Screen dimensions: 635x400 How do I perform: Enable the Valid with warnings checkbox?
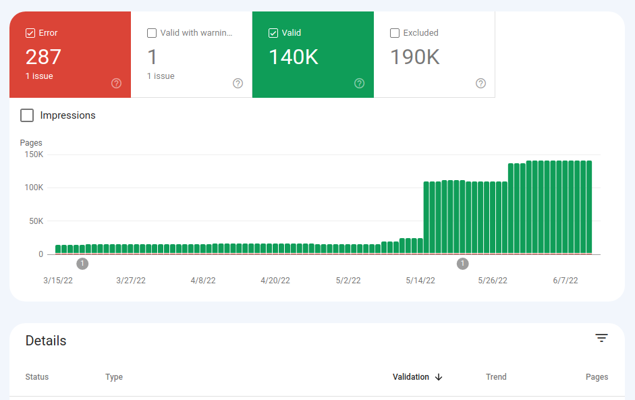pos(152,33)
